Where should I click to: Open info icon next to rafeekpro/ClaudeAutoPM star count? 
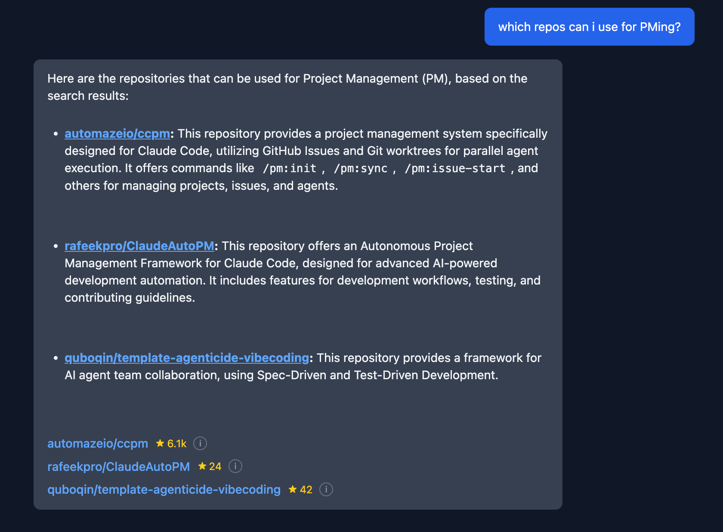pyautogui.click(x=235, y=466)
